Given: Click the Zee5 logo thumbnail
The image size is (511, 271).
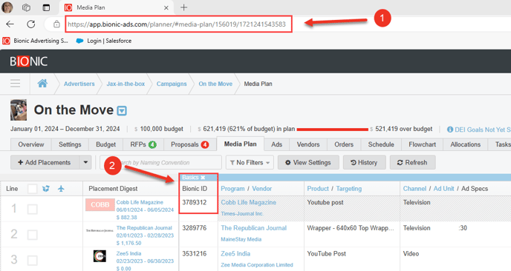Looking at the screenshot, I should [100, 256].
